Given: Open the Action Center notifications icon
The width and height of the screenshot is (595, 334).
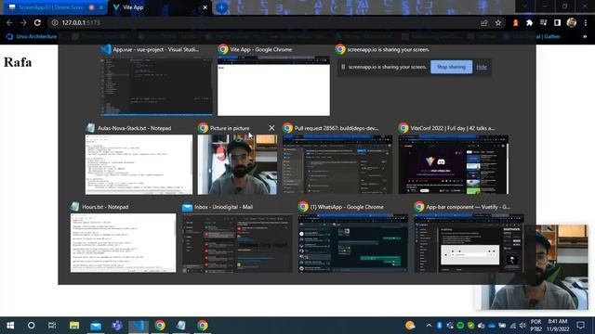Looking at the screenshot, I should click(x=580, y=326).
